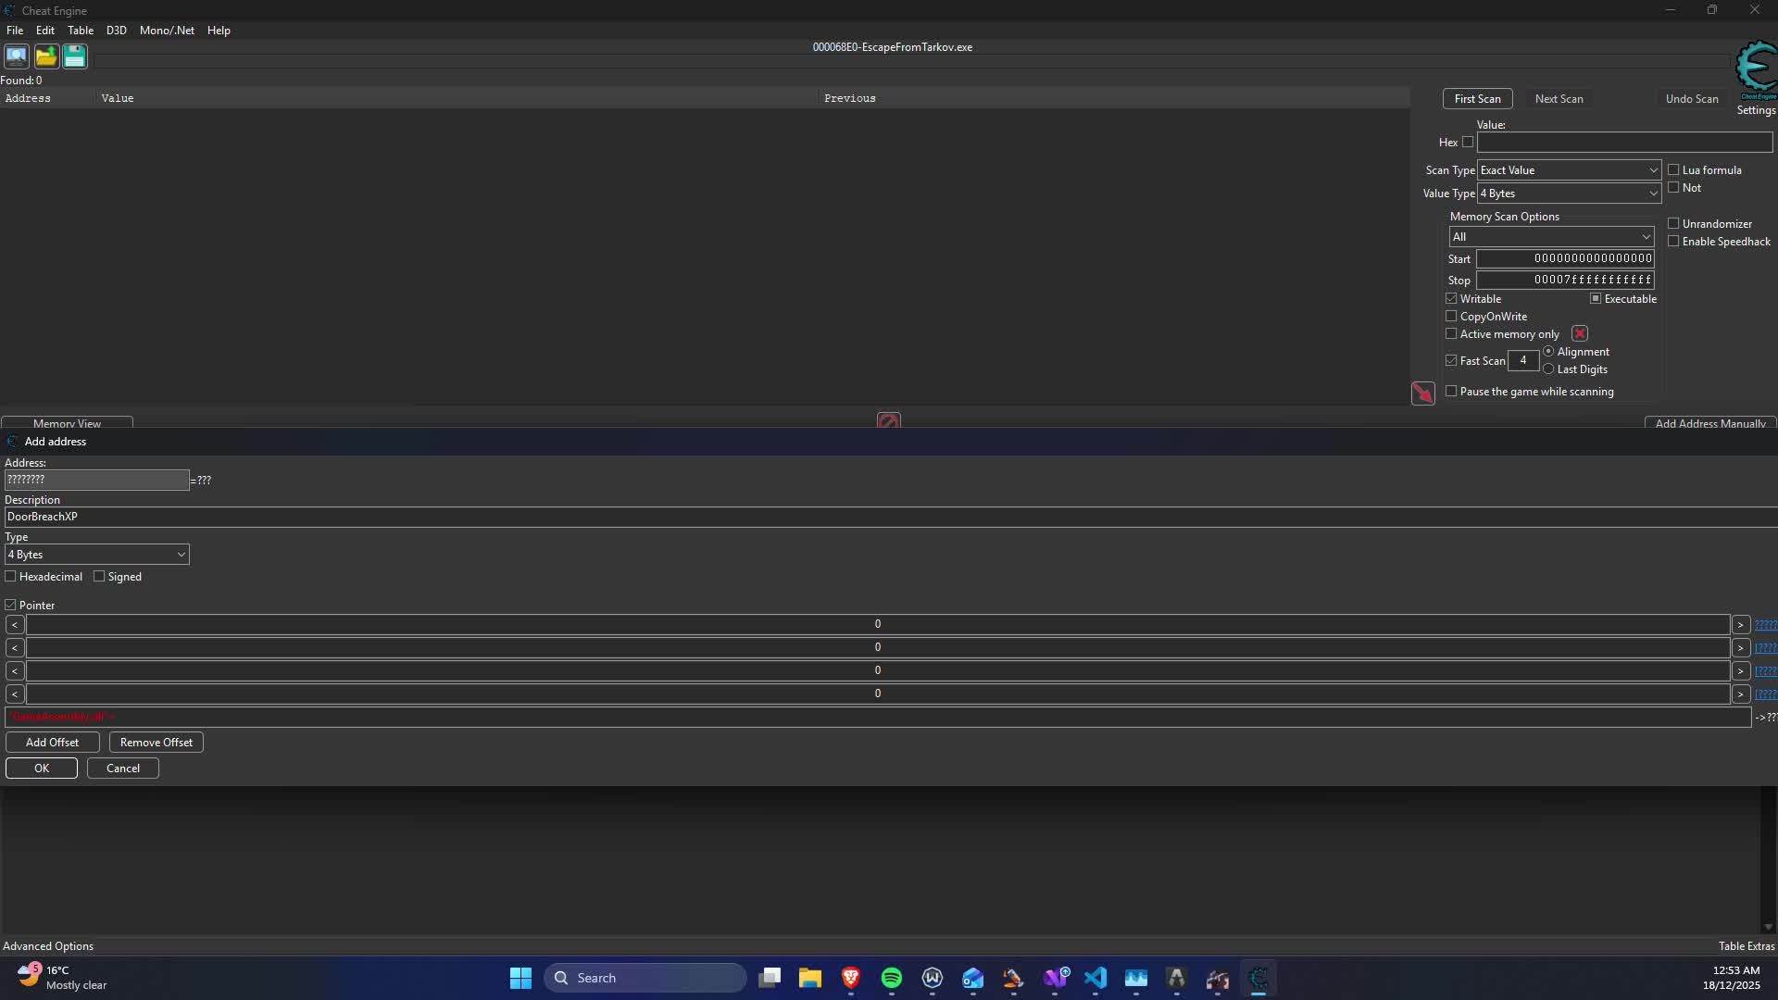1778x1000 pixels.
Task: Open the round W icon in taskbar
Action: point(933,978)
